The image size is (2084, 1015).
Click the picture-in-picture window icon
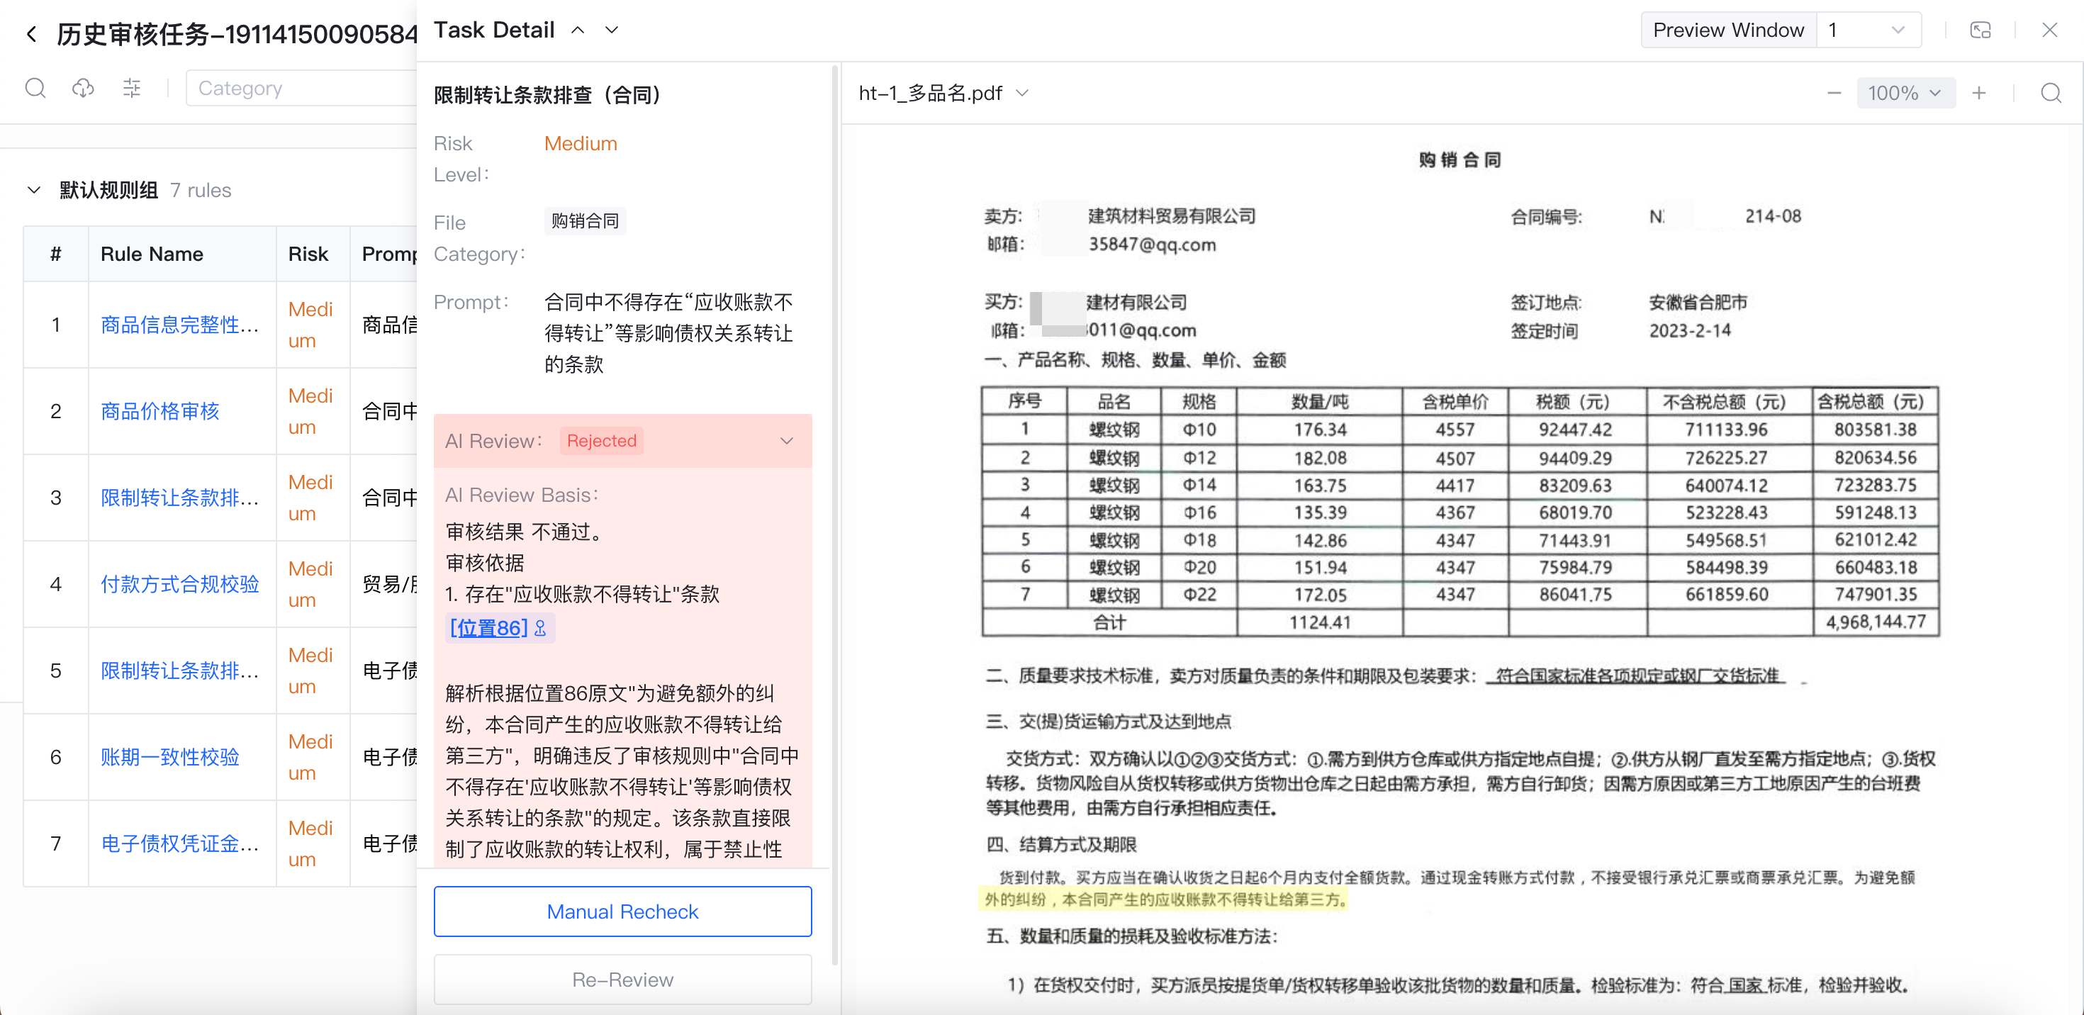(x=1980, y=30)
